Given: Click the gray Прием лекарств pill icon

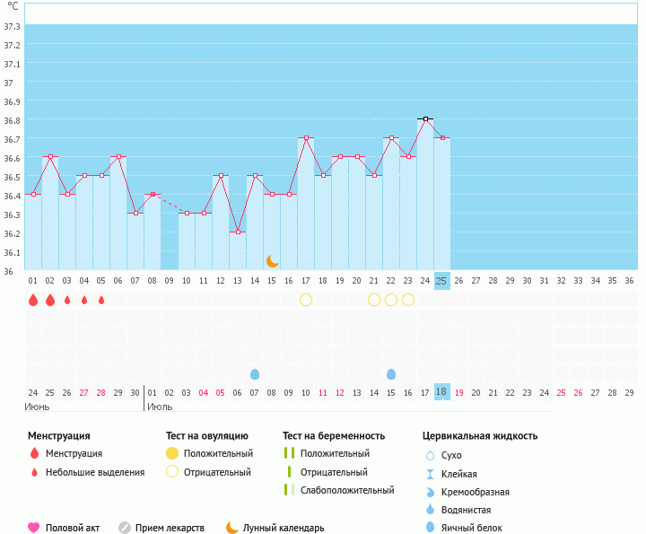Looking at the screenshot, I should tap(125, 528).
